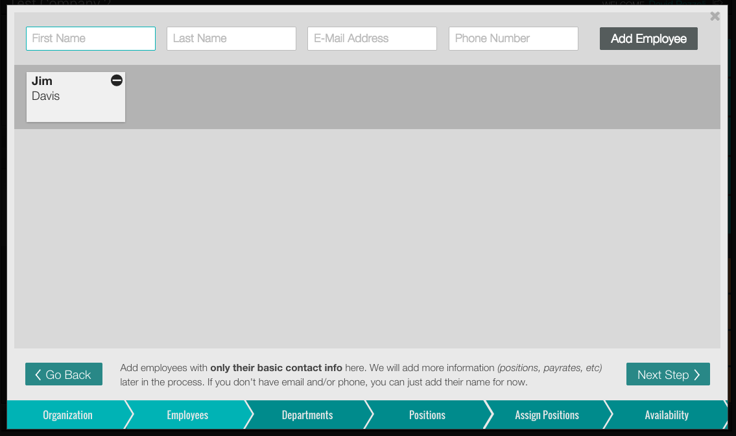This screenshot has height=436, width=736.
Task: Close the employee setup dialog
Action: click(x=715, y=16)
